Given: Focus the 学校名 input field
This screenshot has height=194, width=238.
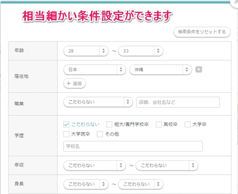Looking at the screenshot, I should (x=133, y=146).
